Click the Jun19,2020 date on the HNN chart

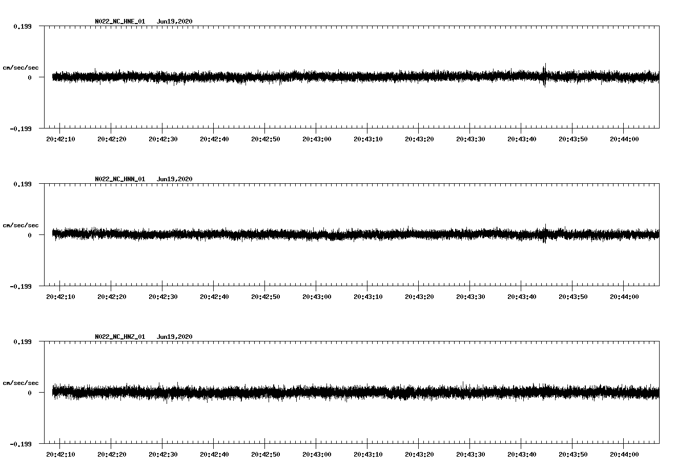[x=175, y=179]
